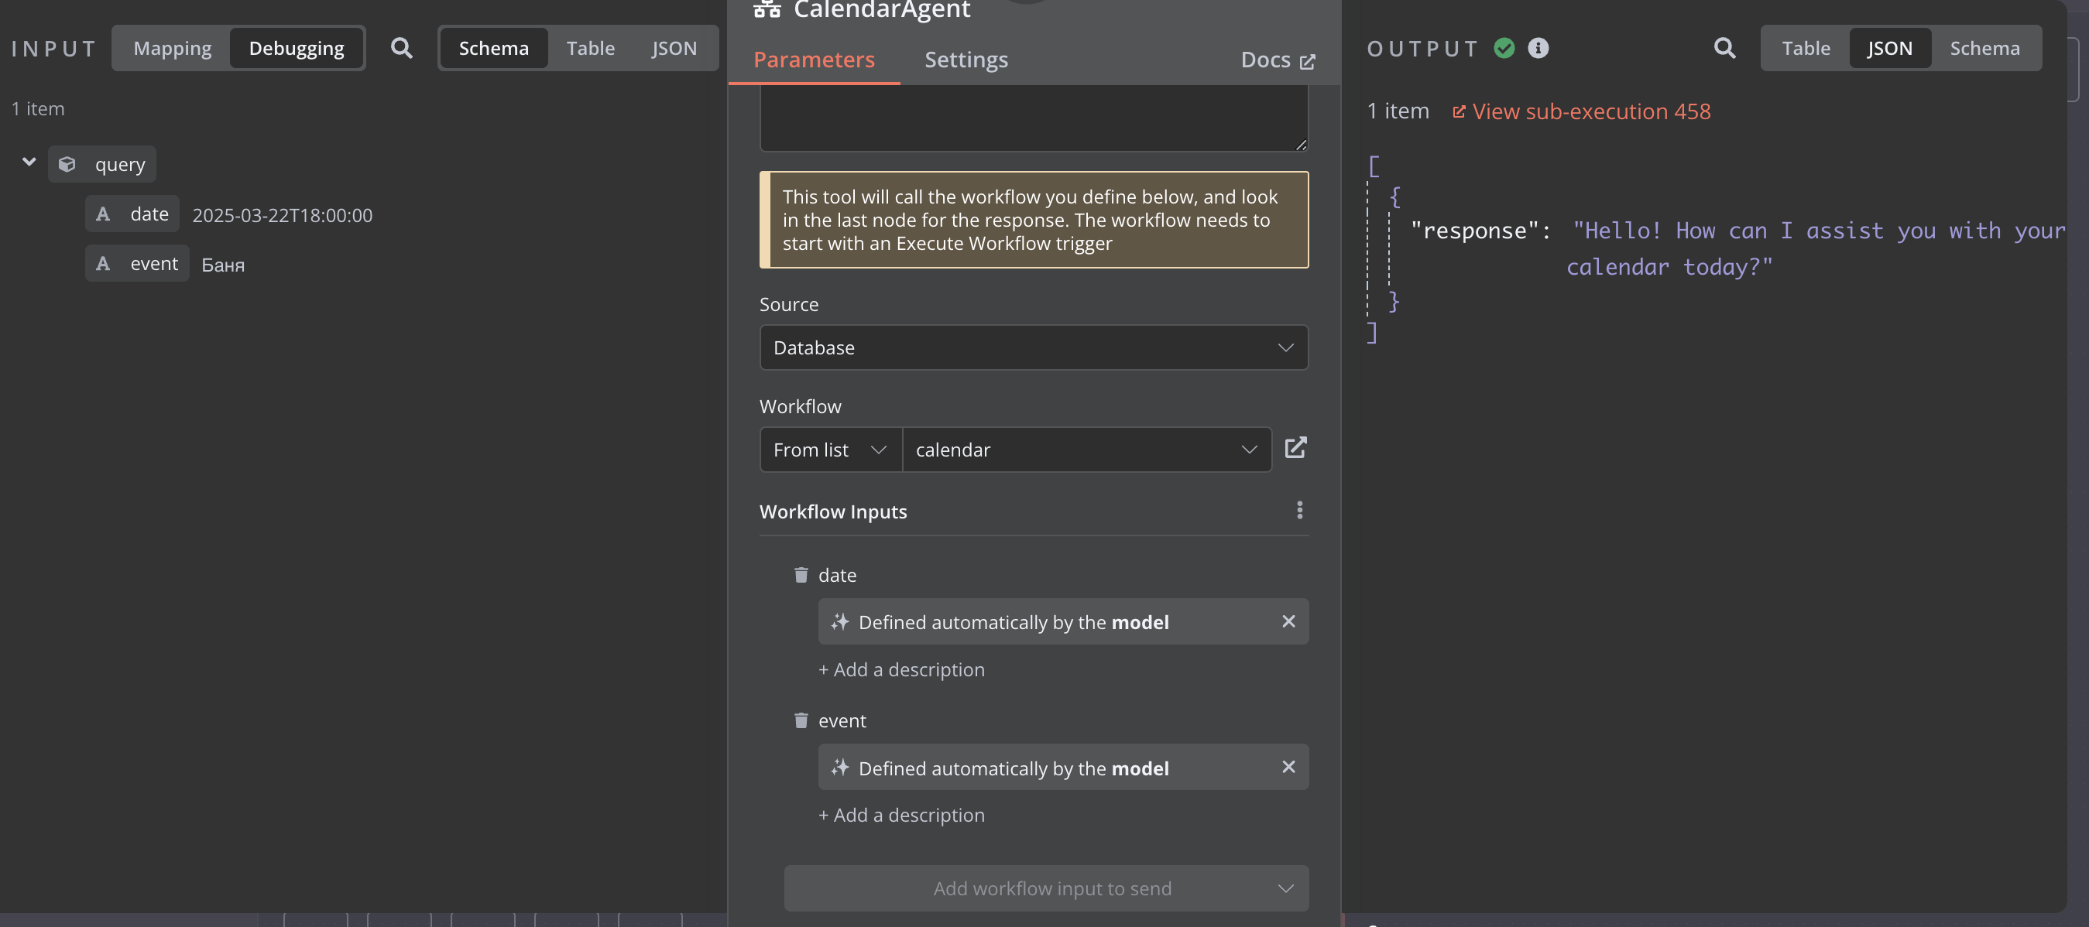Viewport: 2089px width, 927px height.
Task: Open Add workflow input to send dropdown
Action: pyautogui.click(x=1045, y=888)
